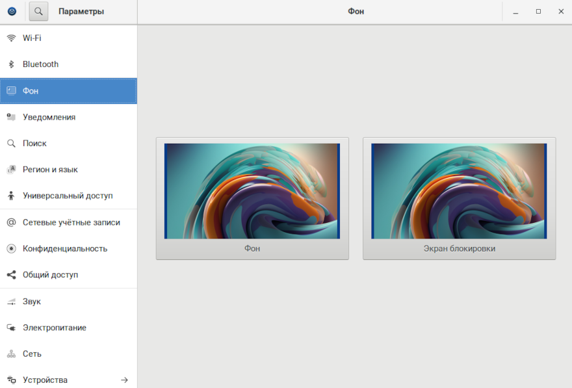Select Поиск in the settings sidebar
Image resolution: width=572 pixels, height=388 pixels.
[x=34, y=143]
